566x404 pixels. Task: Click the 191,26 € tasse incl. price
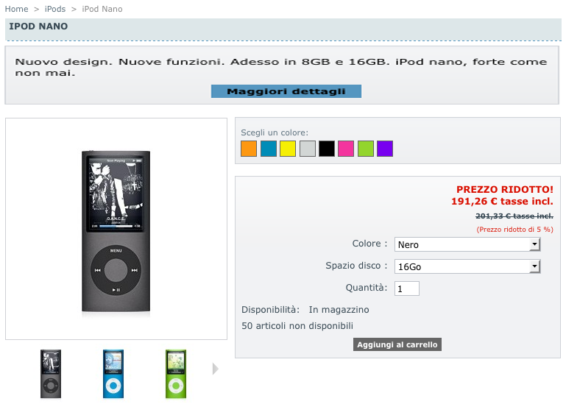(502, 201)
